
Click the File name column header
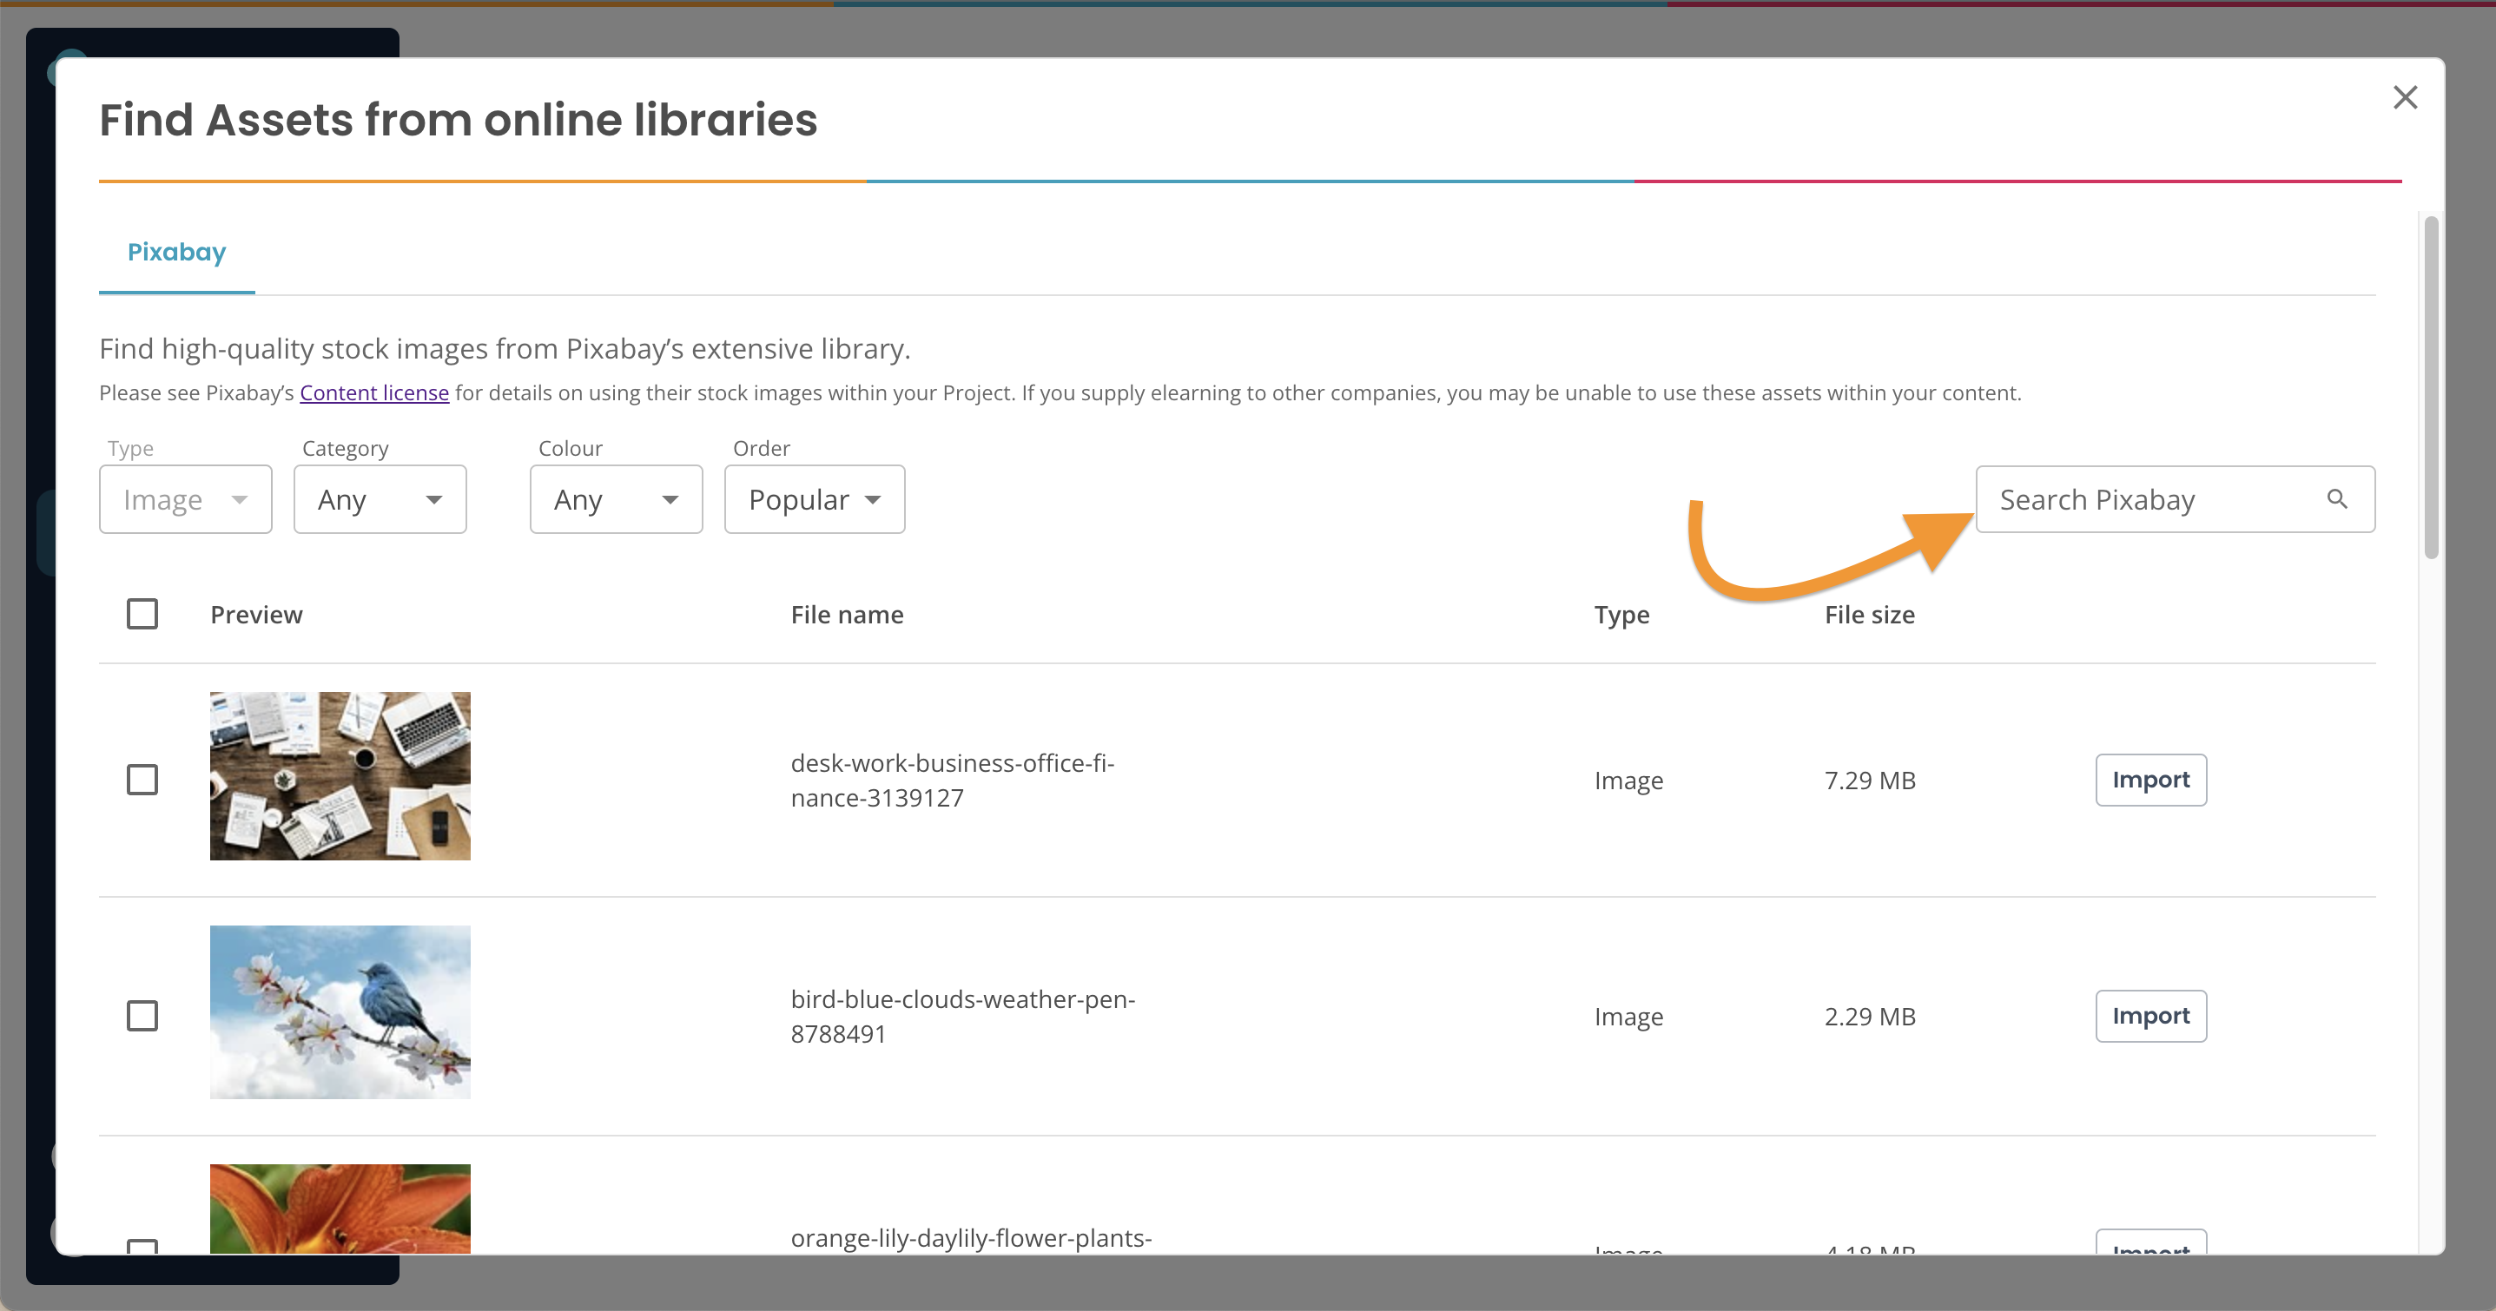tap(847, 615)
